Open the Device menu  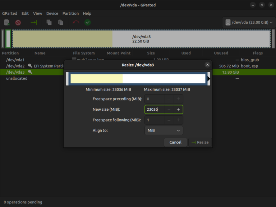[x=52, y=13]
